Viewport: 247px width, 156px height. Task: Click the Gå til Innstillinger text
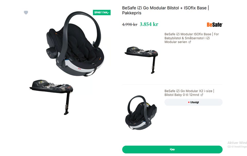pyautogui.click(x=237, y=147)
